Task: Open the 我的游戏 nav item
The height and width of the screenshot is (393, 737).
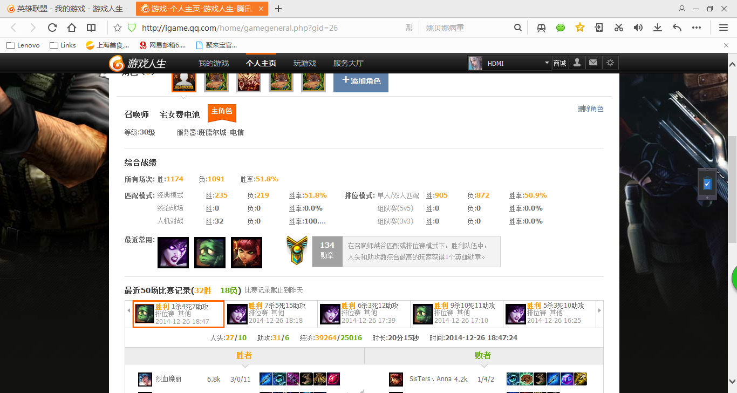Action: click(214, 63)
